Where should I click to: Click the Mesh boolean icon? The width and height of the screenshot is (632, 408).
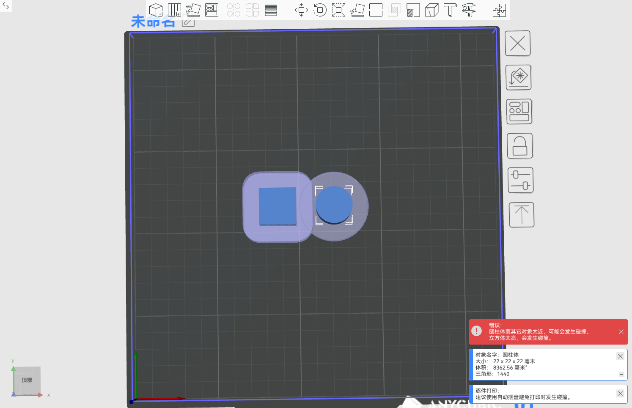point(394,10)
